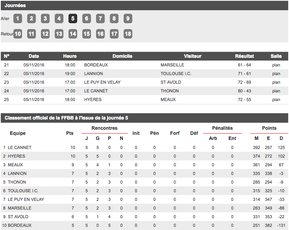
Task: Select LE CANNET in the standings
Action: click(20, 147)
